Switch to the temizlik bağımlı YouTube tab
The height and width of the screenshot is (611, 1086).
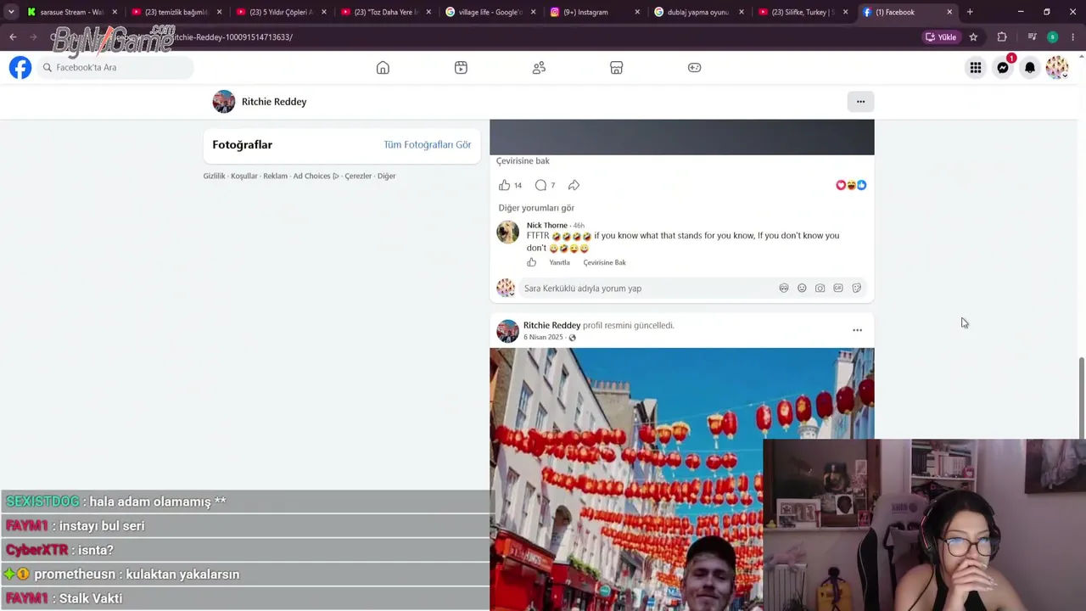(x=176, y=12)
